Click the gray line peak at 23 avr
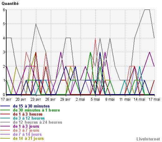Image resolution: width=162 pixels, height=142 pixels. click(x=36, y=24)
